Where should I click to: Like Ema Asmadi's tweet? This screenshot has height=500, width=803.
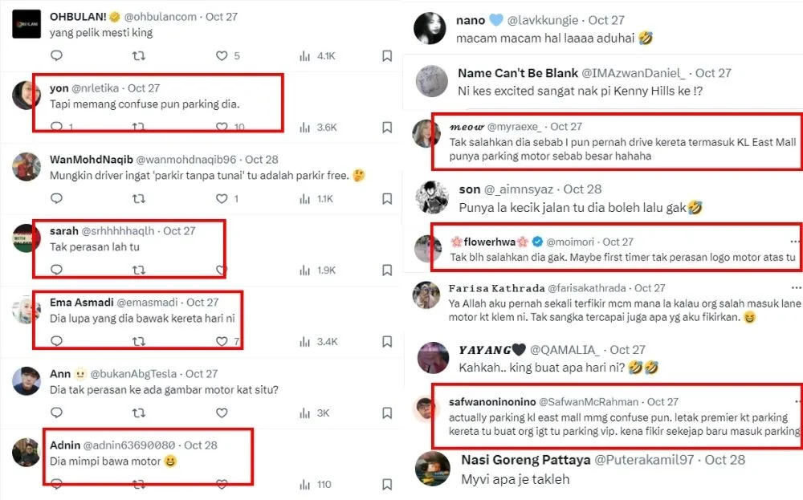pyautogui.click(x=222, y=342)
